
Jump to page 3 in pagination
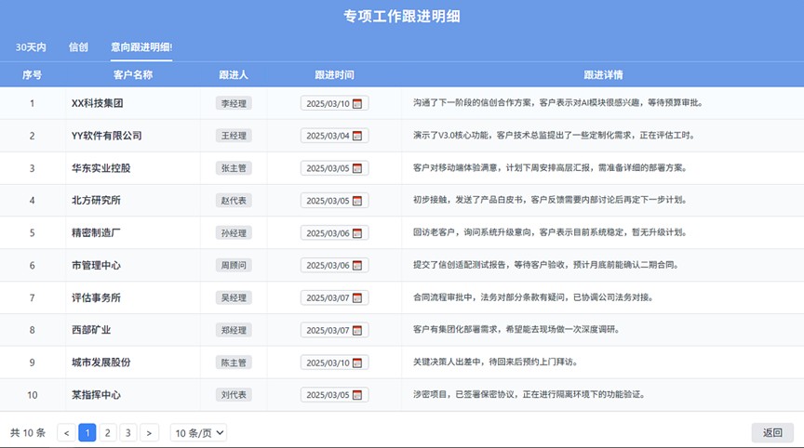click(128, 432)
